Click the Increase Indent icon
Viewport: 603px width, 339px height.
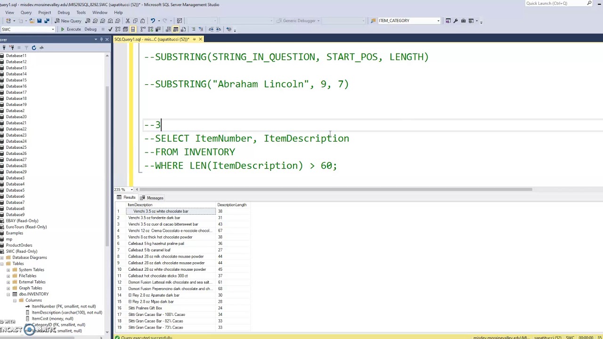218,29
